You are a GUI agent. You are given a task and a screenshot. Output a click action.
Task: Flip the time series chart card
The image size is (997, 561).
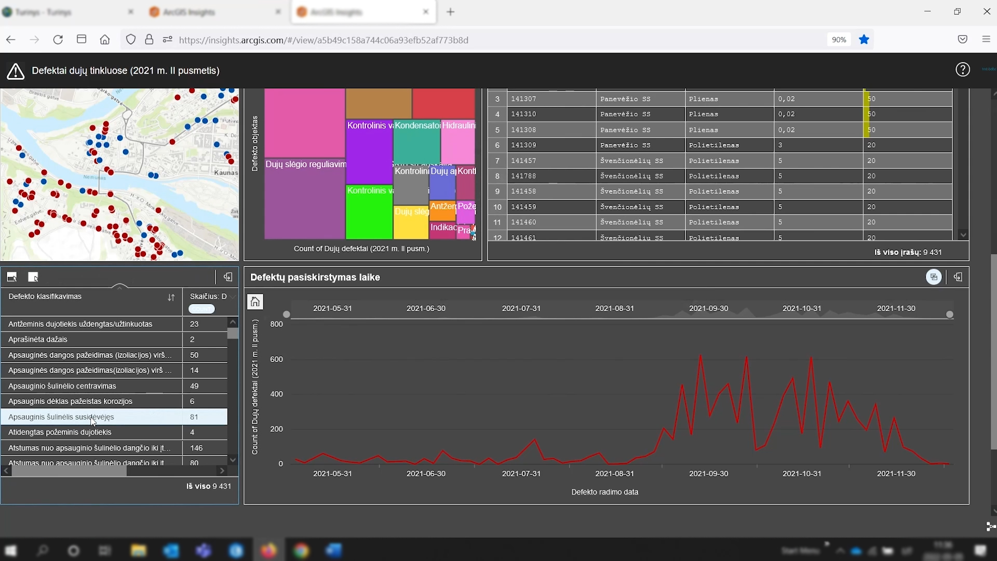coord(958,277)
